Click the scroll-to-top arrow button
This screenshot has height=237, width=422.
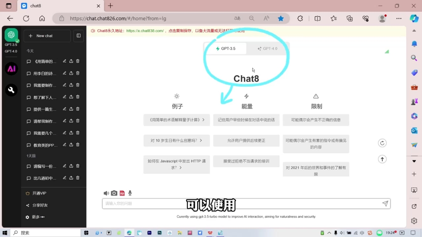tap(382, 159)
